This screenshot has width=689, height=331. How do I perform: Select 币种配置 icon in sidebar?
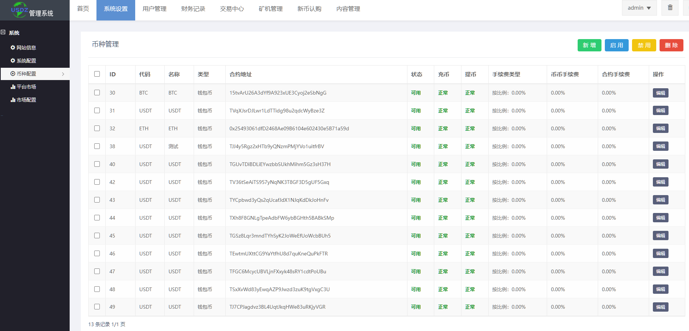tap(13, 74)
